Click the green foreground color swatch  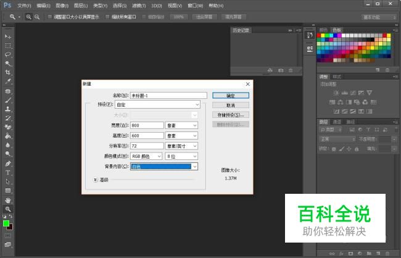click(7, 223)
